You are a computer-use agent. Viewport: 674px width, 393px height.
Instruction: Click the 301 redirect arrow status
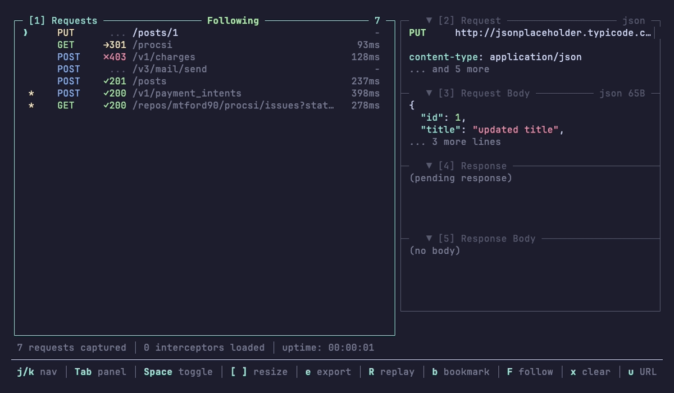115,45
